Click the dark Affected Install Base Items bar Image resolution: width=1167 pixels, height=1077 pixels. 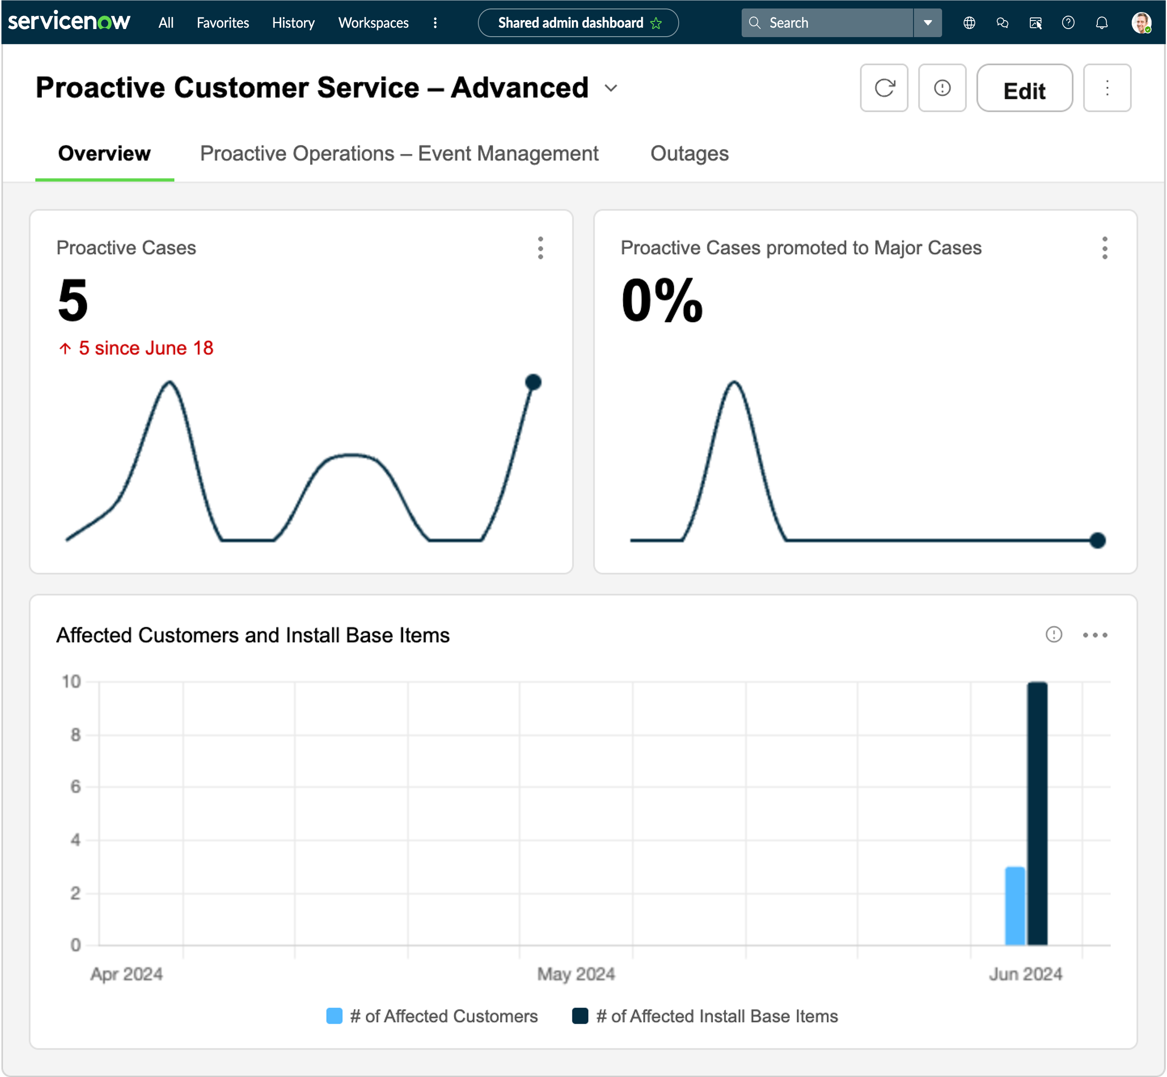pos(1037,814)
